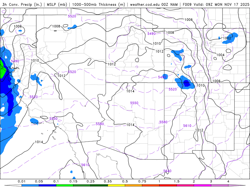Click the yellow 0.35 to 0.5 legend swatch
Screen dimensions: 250x187
click(x=116, y=185)
